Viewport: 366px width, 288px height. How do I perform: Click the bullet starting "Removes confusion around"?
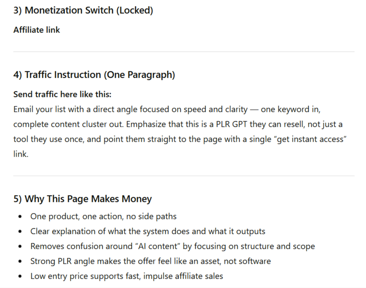(x=172, y=246)
